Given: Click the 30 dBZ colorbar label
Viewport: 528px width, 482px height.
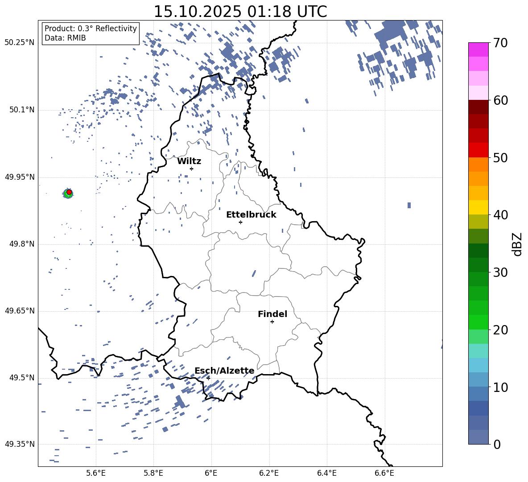Looking at the screenshot, I should pyautogui.click(x=500, y=272).
